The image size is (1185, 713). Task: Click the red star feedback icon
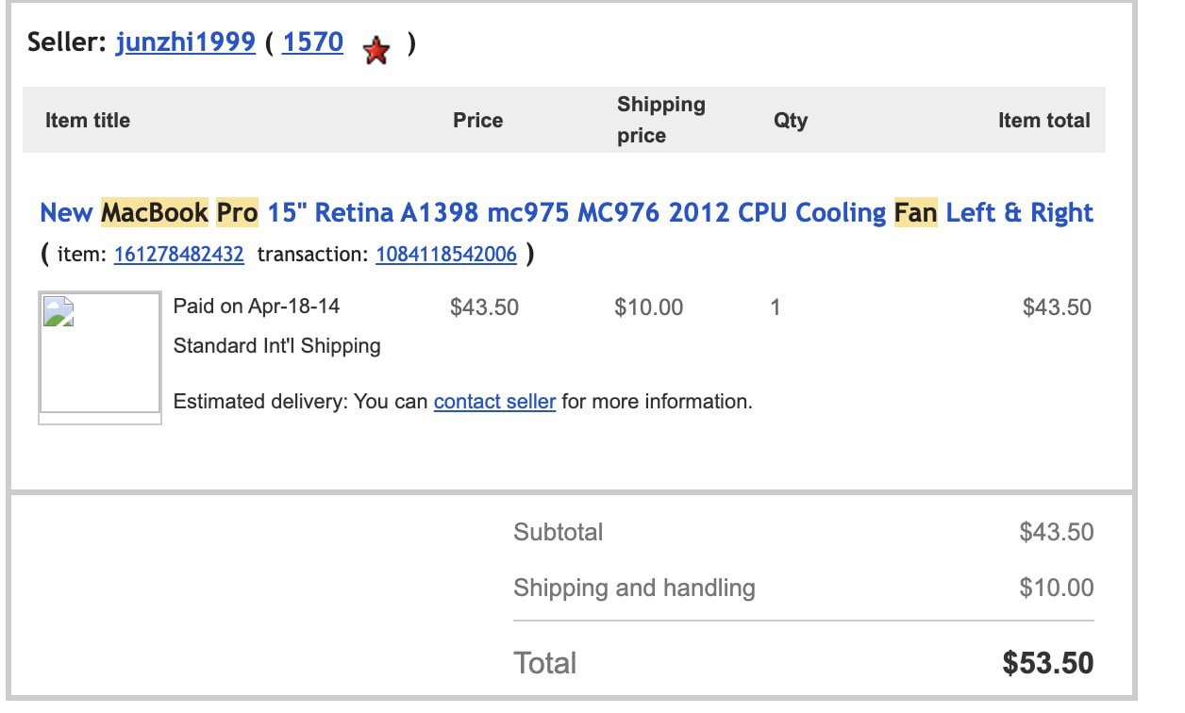click(x=376, y=51)
